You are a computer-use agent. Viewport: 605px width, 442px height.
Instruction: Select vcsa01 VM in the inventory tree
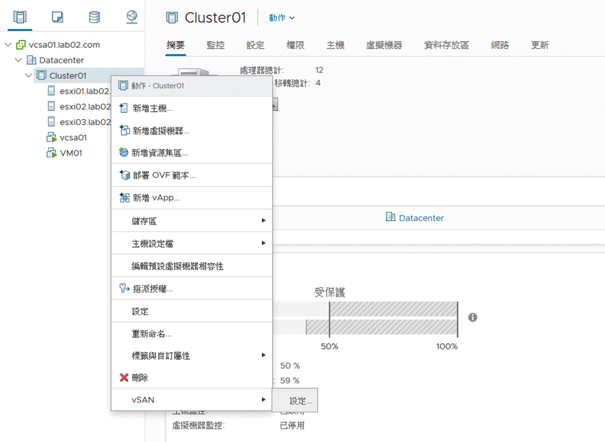tap(73, 137)
